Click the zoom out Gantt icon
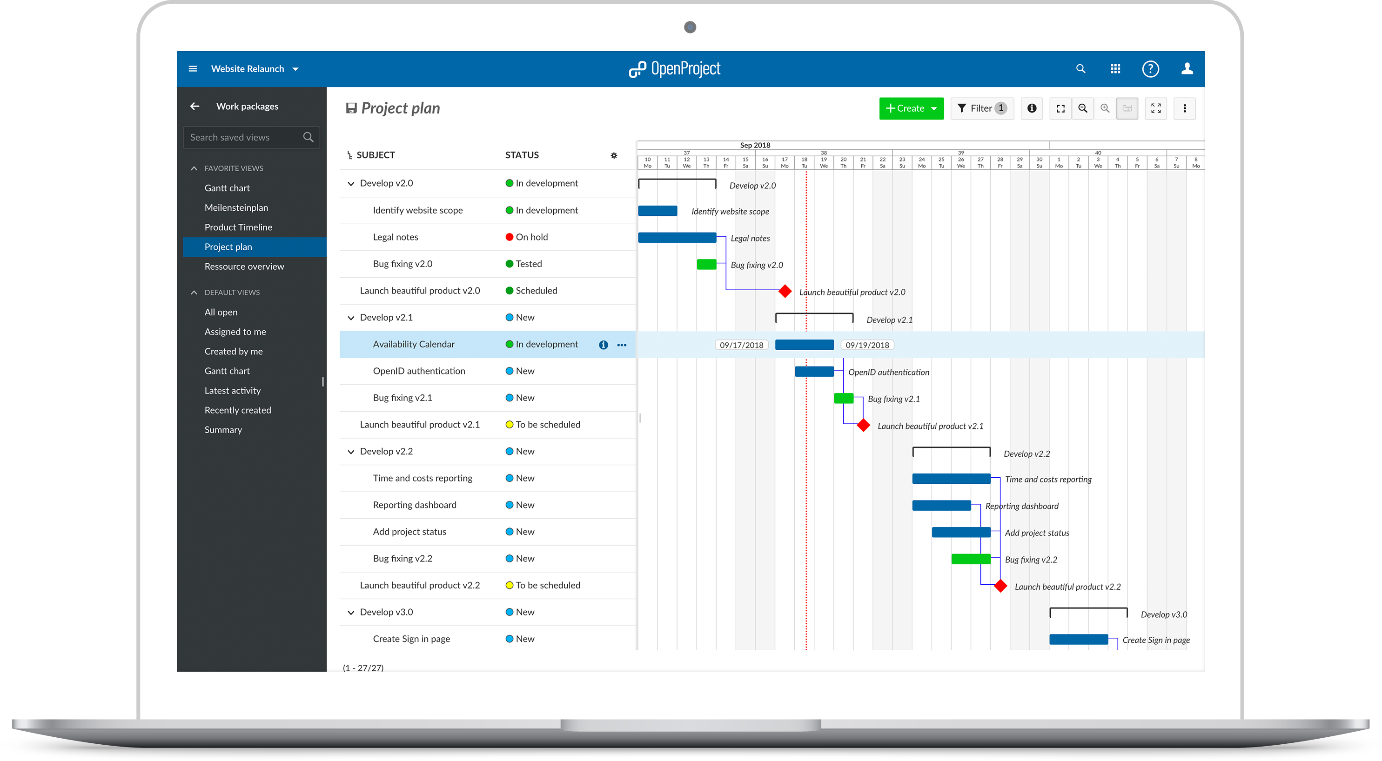Viewport: 1382px width, 761px height. 1083,108
